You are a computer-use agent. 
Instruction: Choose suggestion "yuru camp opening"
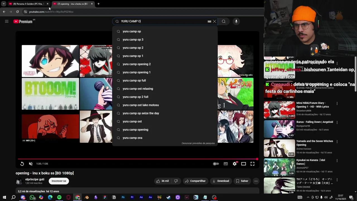(x=165, y=130)
